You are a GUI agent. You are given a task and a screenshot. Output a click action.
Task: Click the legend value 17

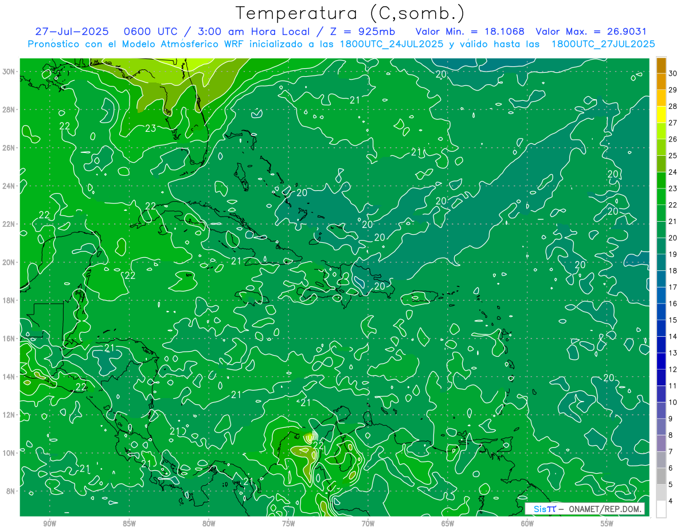pos(673,287)
